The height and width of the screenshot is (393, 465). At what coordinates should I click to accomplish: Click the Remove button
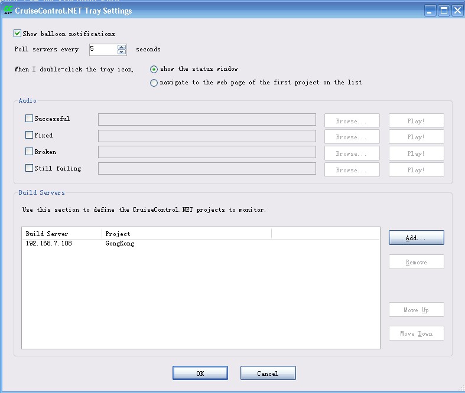[x=417, y=262]
